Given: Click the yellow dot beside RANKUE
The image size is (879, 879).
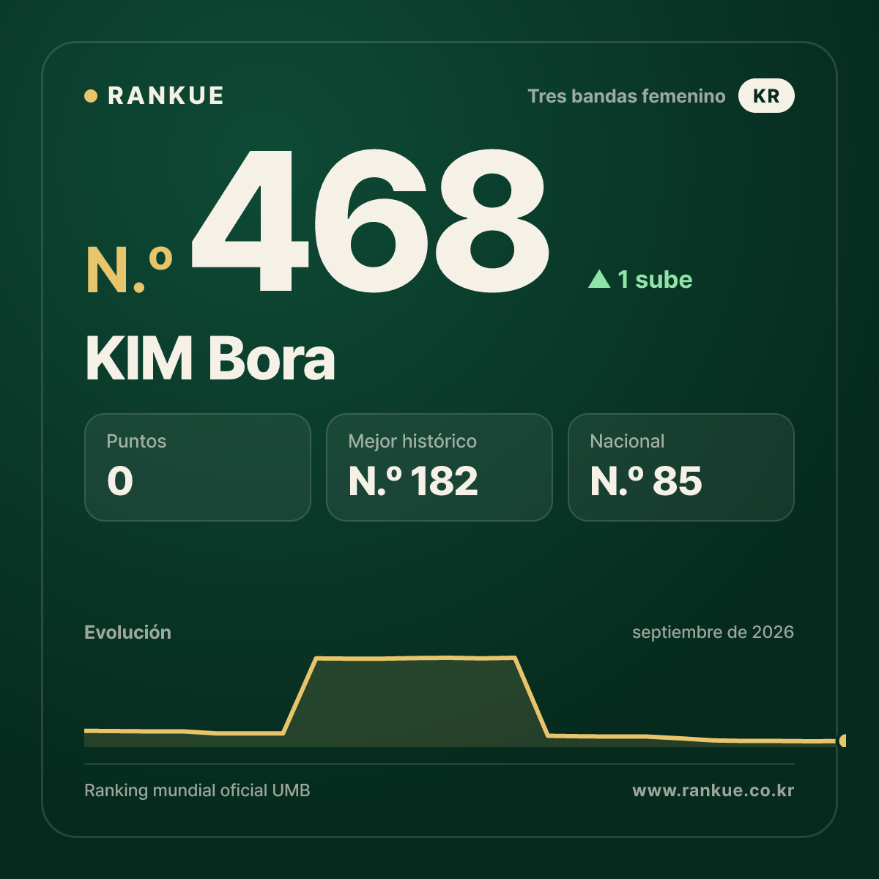Looking at the screenshot, I should [x=91, y=96].
